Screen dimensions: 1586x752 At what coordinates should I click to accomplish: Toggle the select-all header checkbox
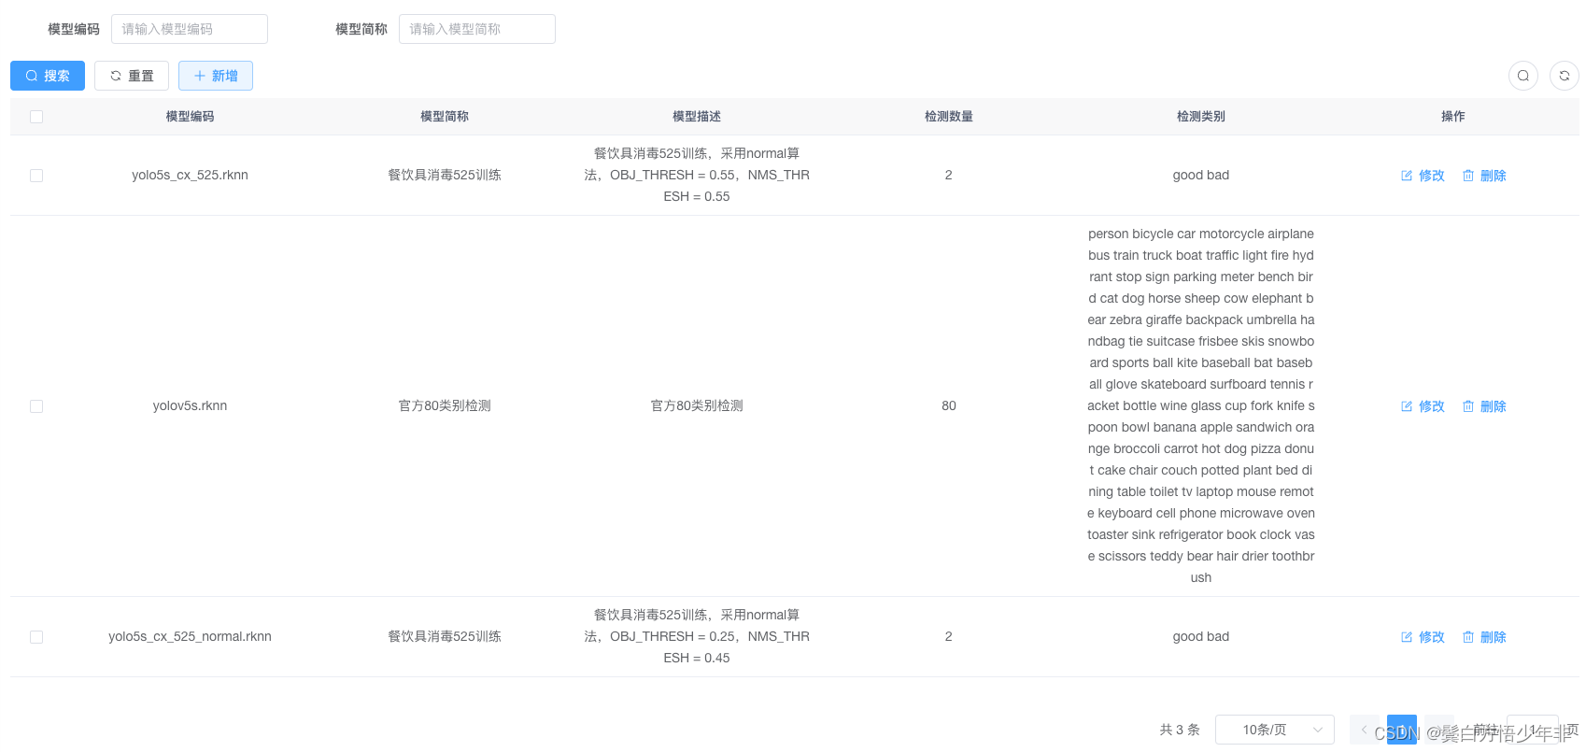tap(36, 117)
